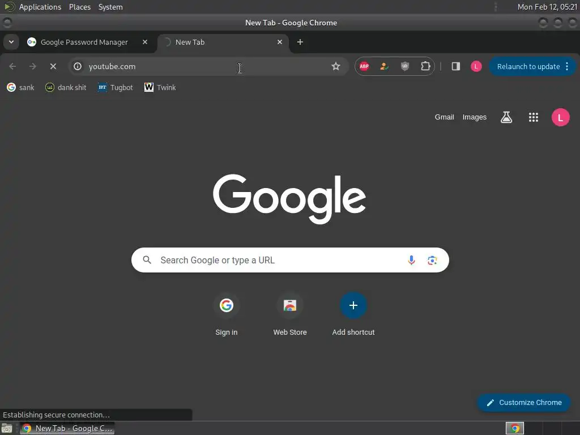Search by image with Google Lens
580x435 pixels.
pyautogui.click(x=432, y=260)
